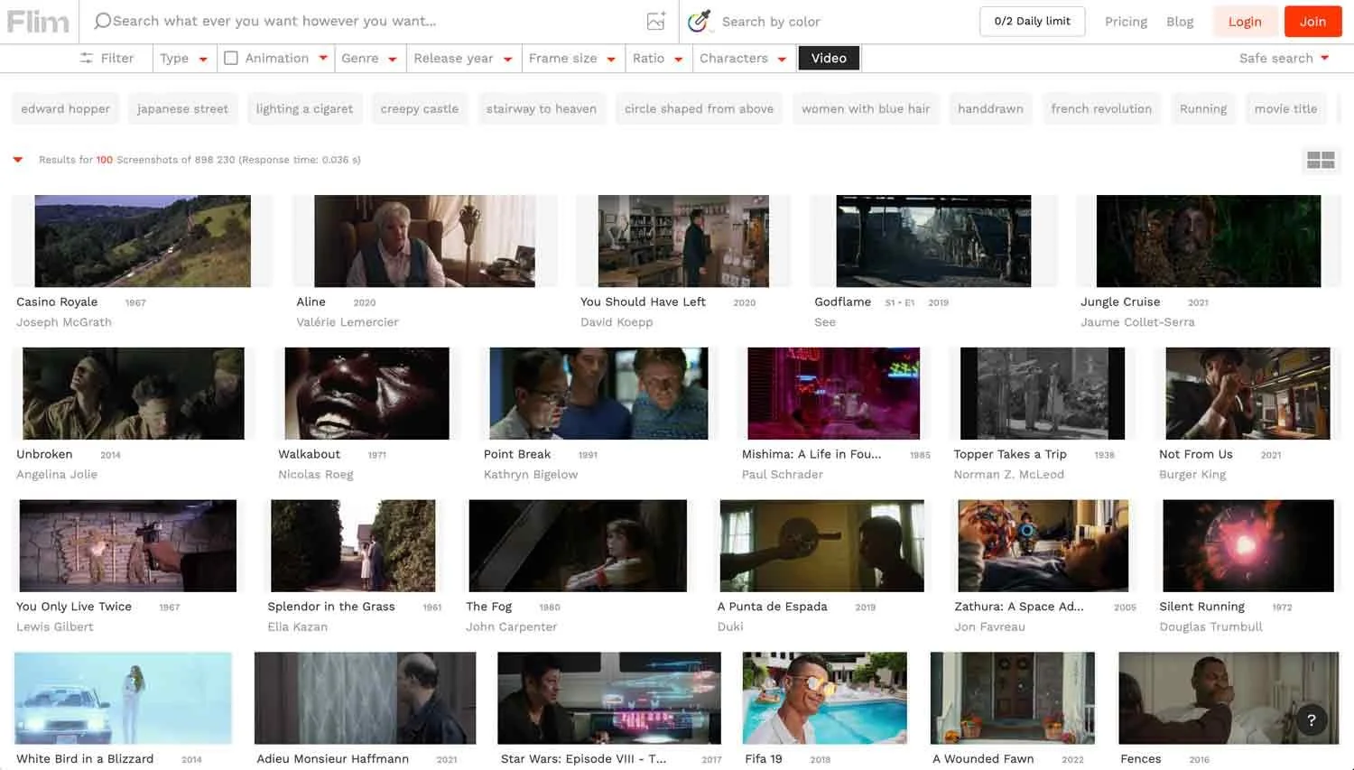Screen dimensions: 1354x770
Task: Click the search magnifier icon
Action: point(102,21)
